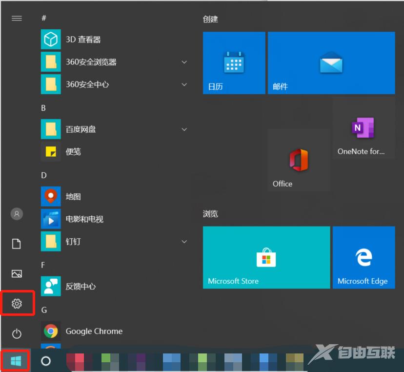Expand the 360安全中心 folder chevron
Viewport: 404px width, 372px height.
184,84
